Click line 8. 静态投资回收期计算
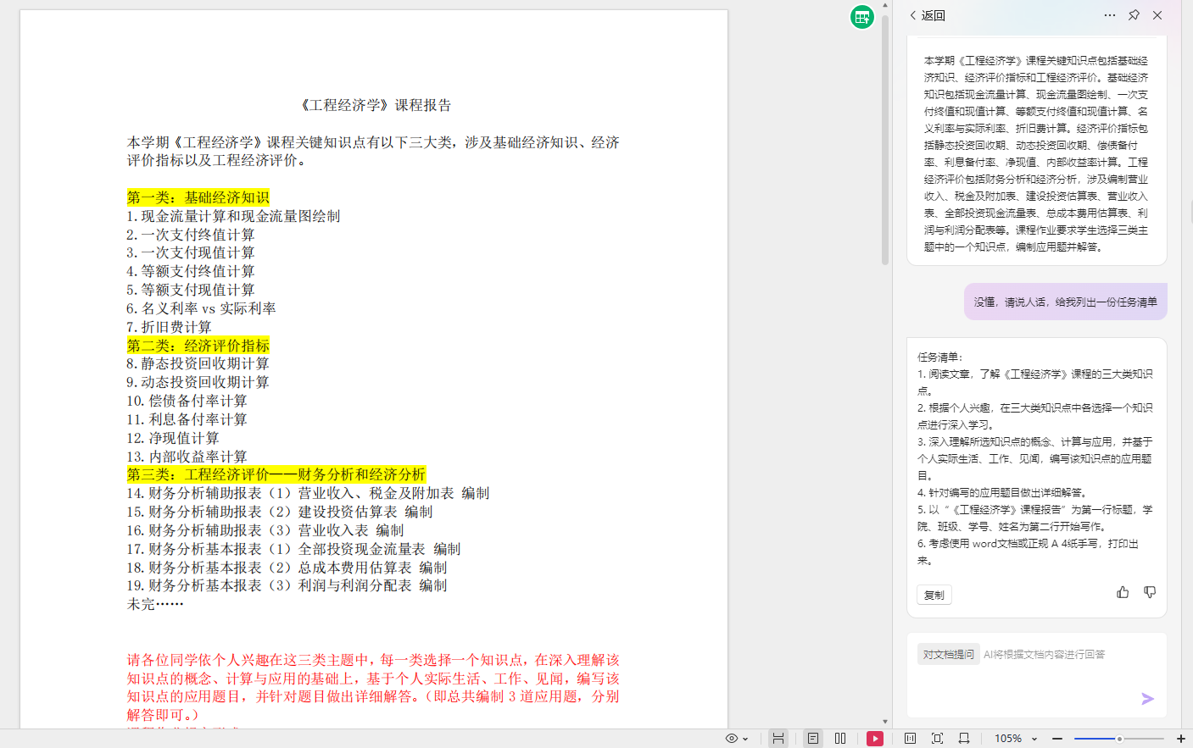 pyautogui.click(x=198, y=363)
